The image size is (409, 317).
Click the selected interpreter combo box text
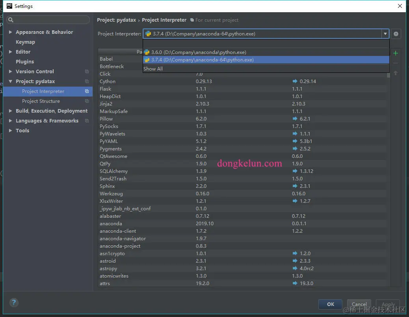pyautogui.click(x=204, y=33)
